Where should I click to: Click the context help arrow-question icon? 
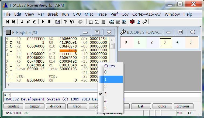click(72, 22)
